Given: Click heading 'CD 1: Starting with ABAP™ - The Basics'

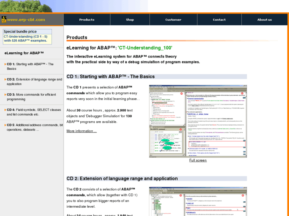Looking at the screenshot, I should [x=111, y=76].
